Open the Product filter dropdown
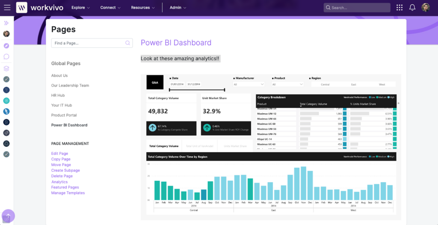Screen dimensions: 438x225 (288, 84)
